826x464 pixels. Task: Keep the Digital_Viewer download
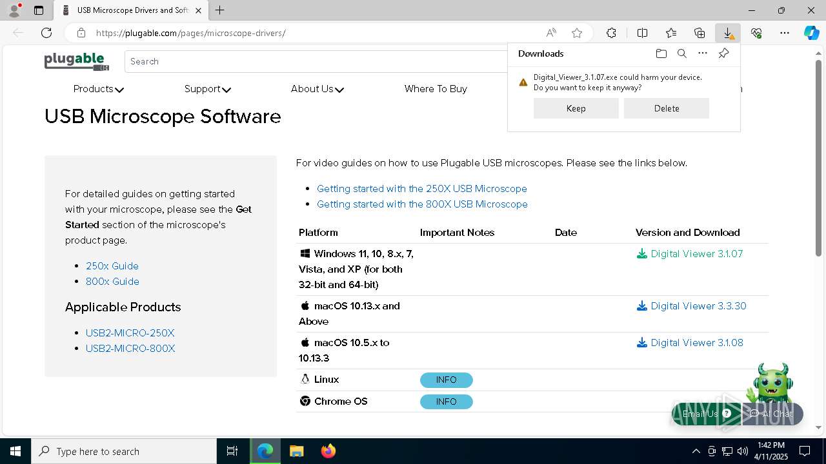click(x=576, y=108)
